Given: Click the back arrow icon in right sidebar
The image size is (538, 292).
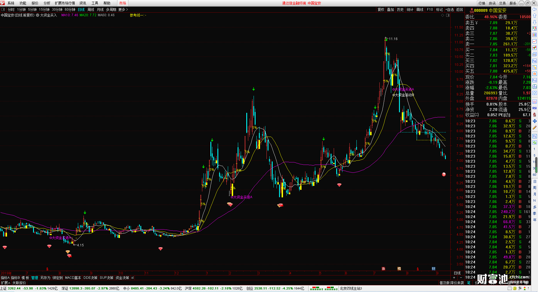Looking at the screenshot, I should coord(535,9).
